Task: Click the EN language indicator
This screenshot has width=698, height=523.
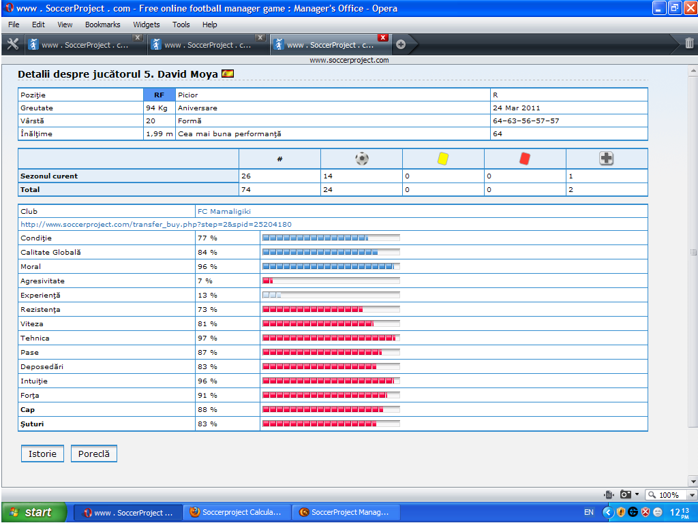Action: click(588, 512)
